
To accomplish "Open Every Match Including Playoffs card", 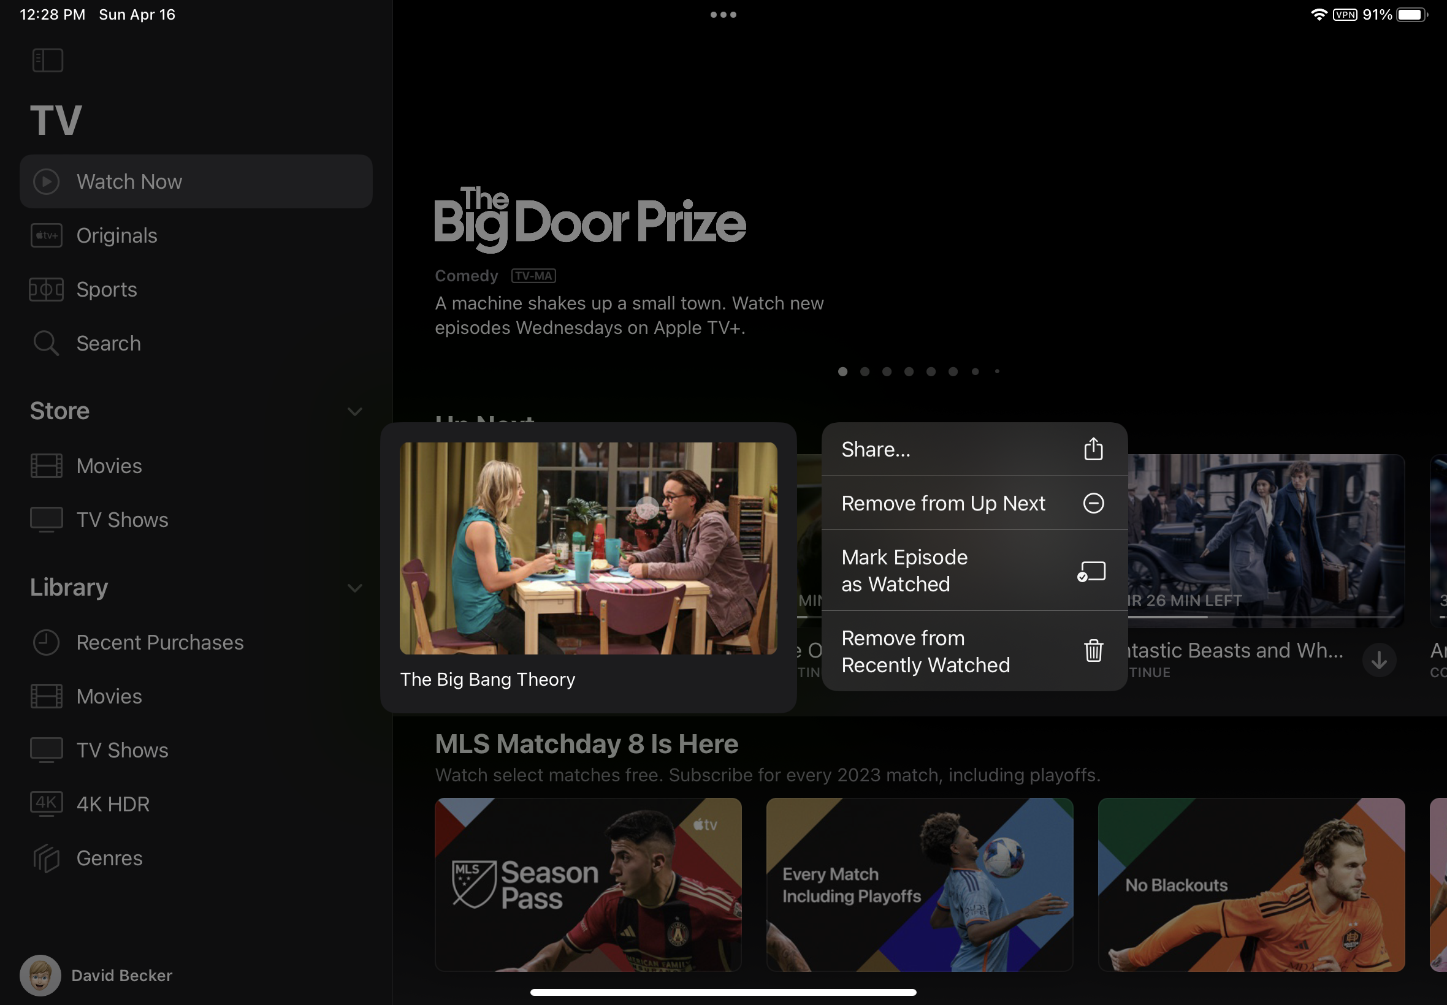I will click(919, 885).
